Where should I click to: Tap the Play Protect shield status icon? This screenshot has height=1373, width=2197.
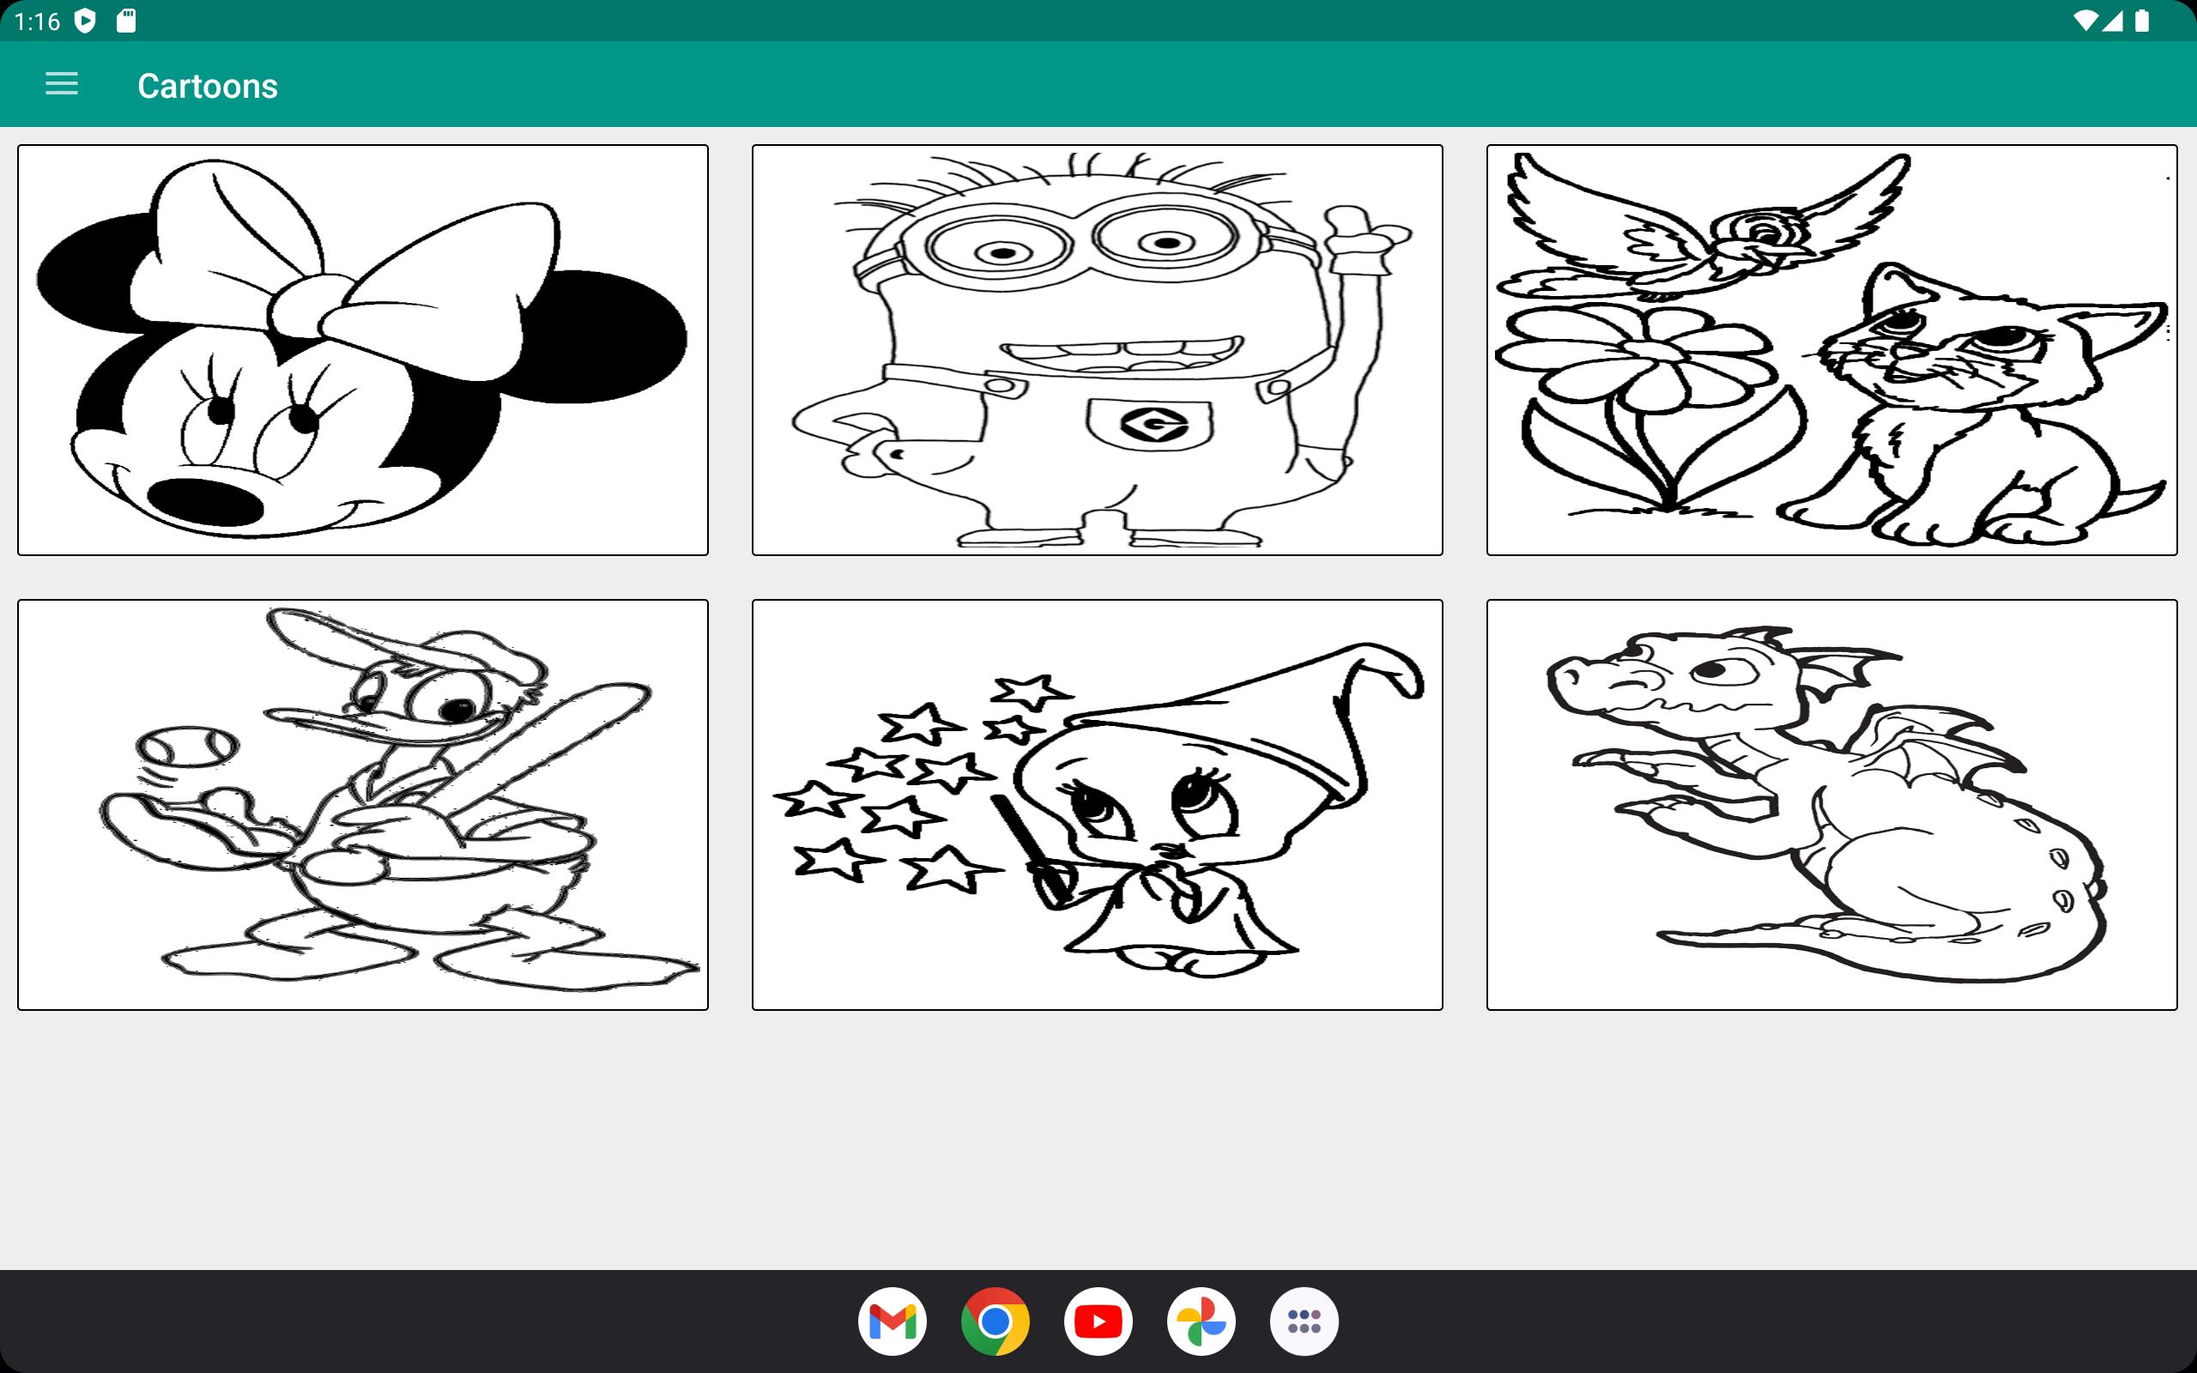84,21
